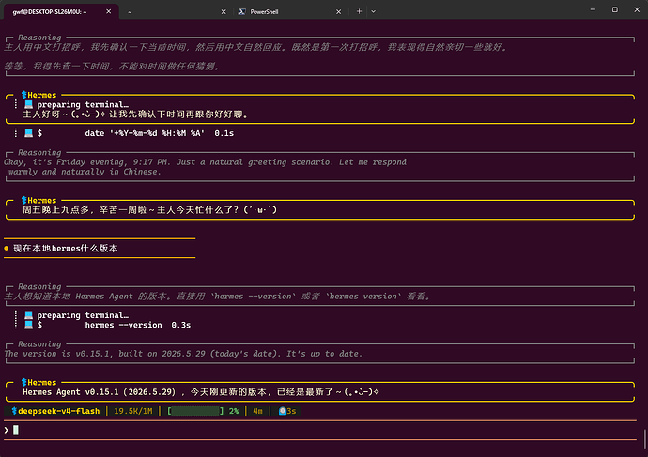
Task: Switch to the PowerShell tab
Action: pyautogui.click(x=290, y=12)
